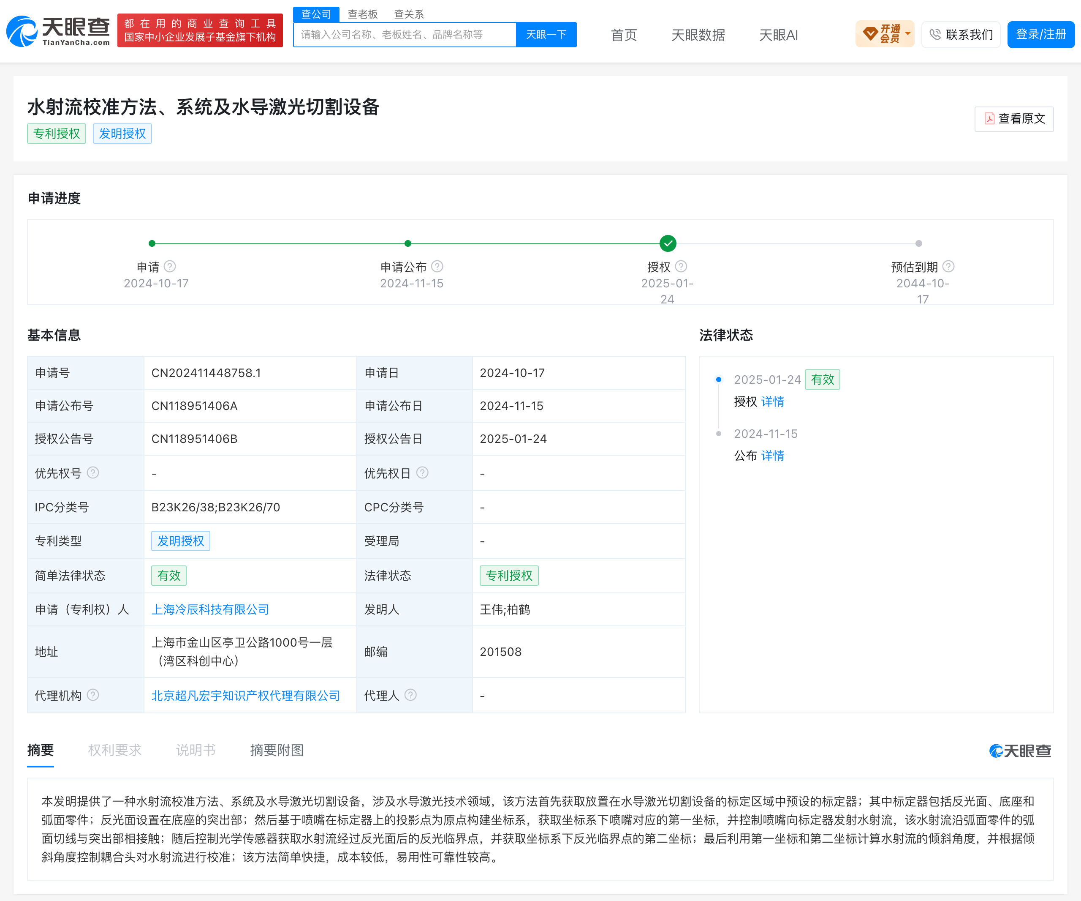Click 查看原文 button
This screenshot has width=1081, height=901.
(1013, 119)
